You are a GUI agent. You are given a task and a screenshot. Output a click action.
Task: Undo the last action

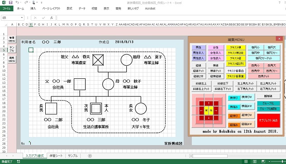pos(17,3)
